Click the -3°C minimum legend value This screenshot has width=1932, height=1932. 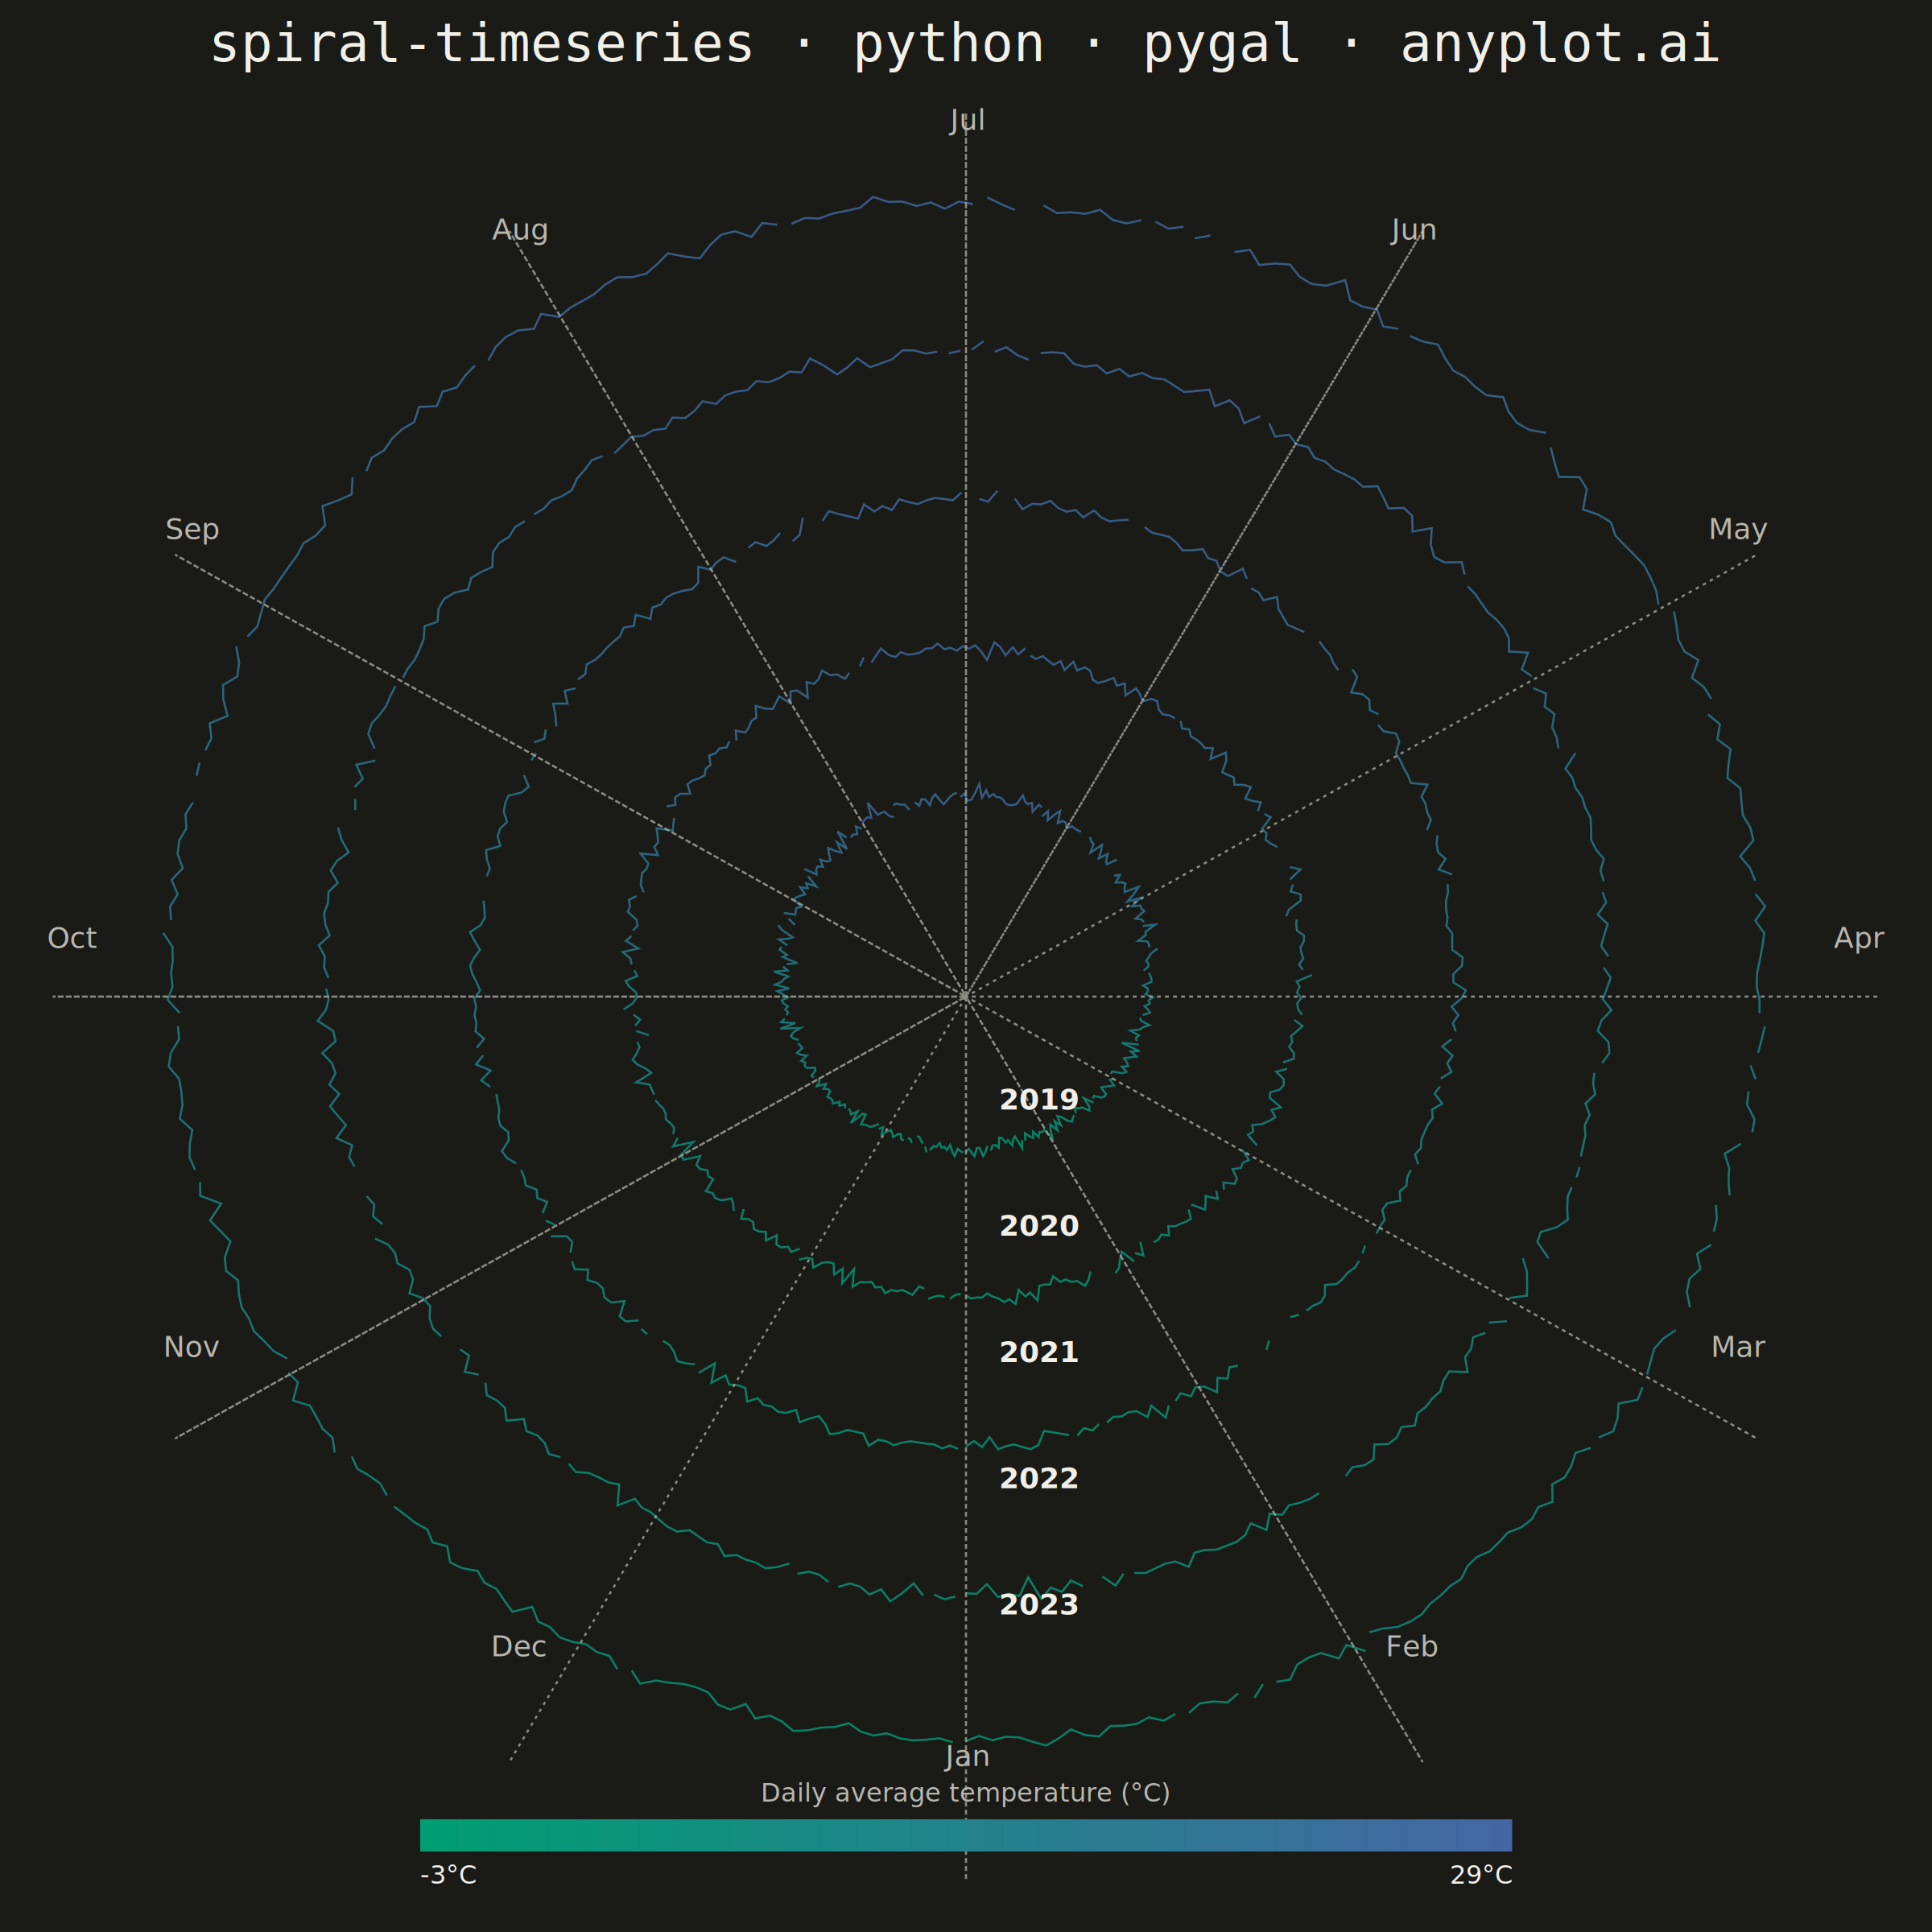(448, 1875)
